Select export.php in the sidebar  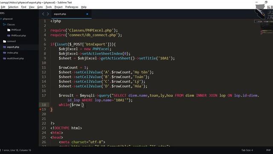coord(13,47)
